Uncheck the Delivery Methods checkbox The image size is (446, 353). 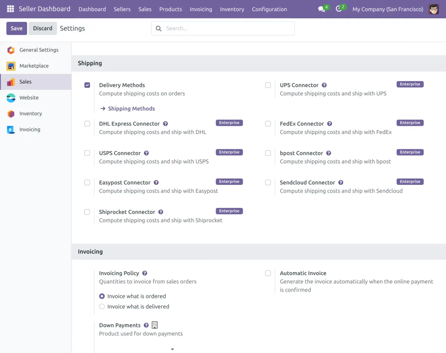click(x=87, y=85)
